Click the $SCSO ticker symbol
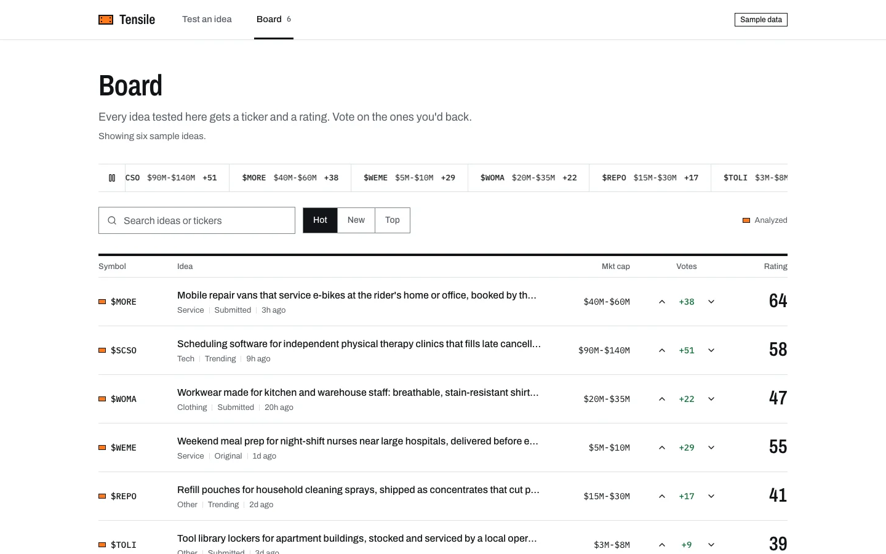 point(124,350)
